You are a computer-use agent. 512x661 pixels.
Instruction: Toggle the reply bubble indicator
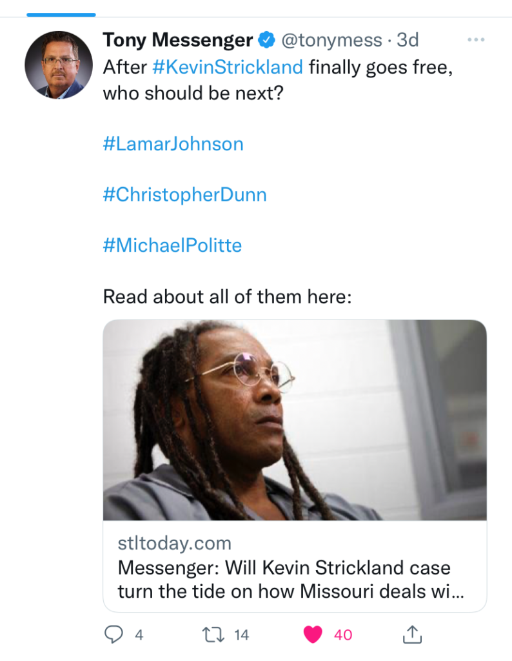point(115,635)
